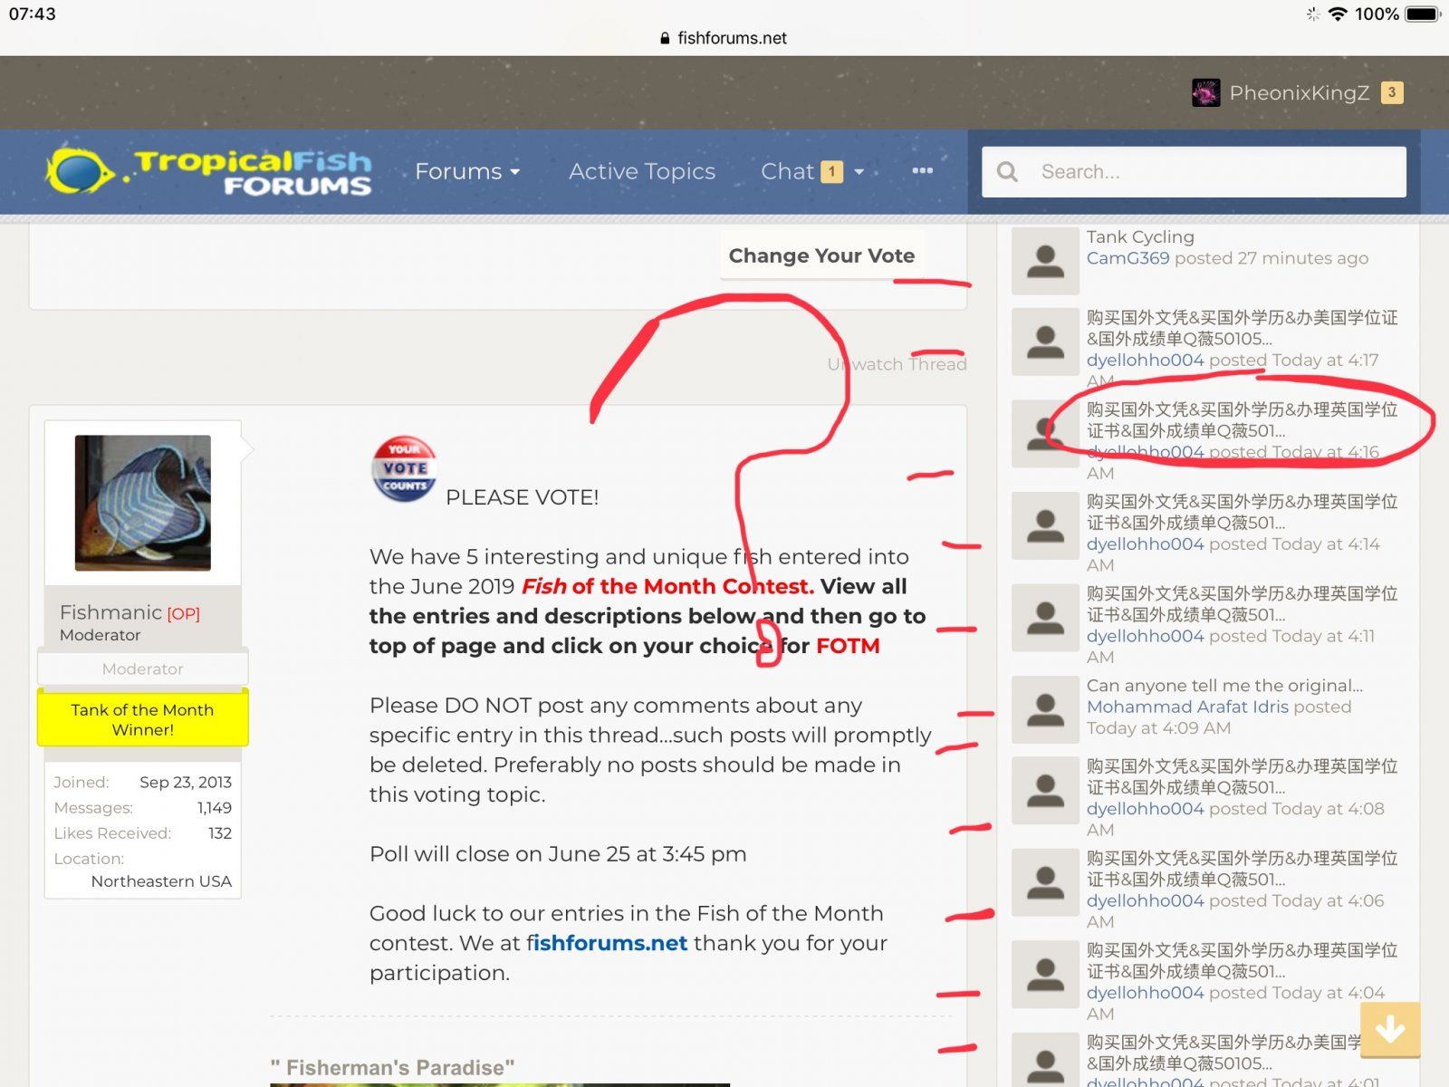Open the three-dots more menu
1449x1087 pixels.
(x=922, y=171)
